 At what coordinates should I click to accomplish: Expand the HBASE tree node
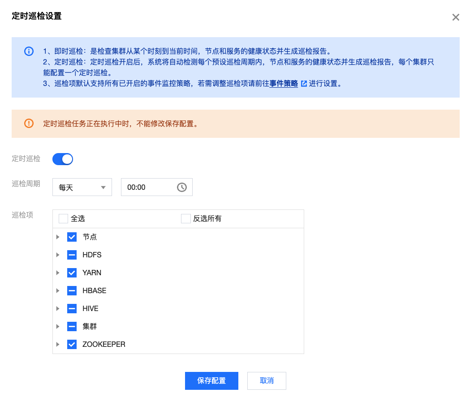click(58, 291)
